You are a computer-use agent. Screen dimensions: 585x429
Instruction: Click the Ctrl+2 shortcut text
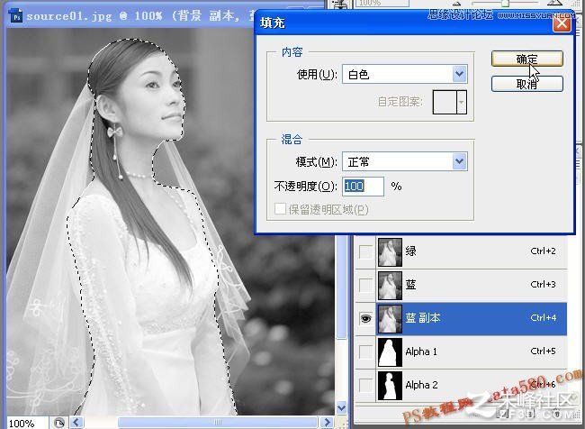point(543,251)
